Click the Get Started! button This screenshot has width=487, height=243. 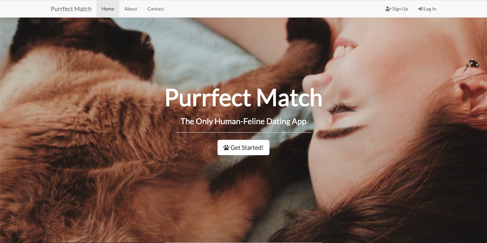[243, 147]
